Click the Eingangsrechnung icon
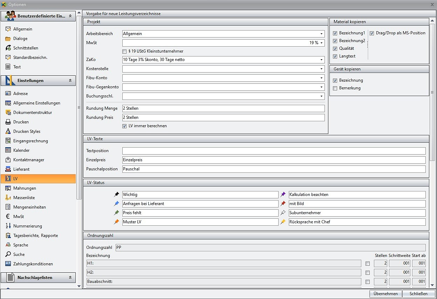The width and height of the screenshot is (437, 299). pyautogui.click(x=8, y=141)
